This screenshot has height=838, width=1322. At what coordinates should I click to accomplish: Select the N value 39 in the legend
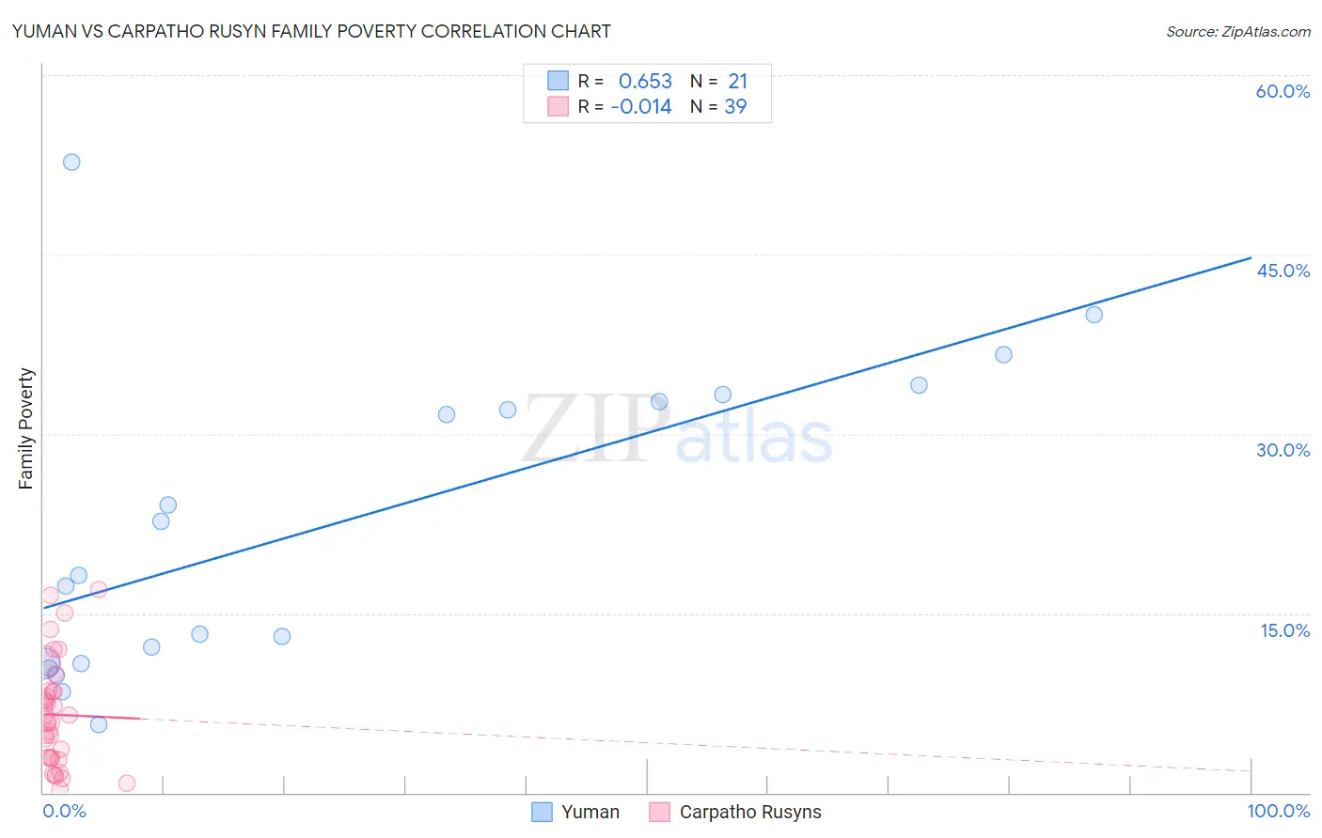coord(735,106)
